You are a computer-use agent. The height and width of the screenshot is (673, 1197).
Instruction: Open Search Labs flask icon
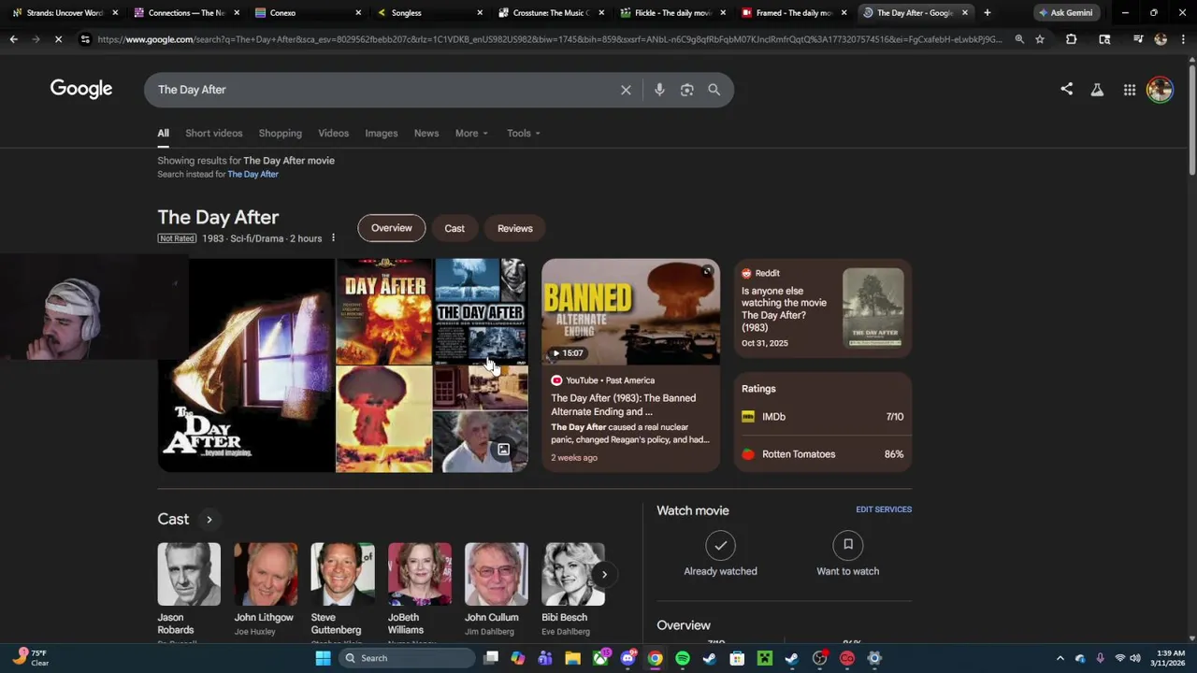1097,90
